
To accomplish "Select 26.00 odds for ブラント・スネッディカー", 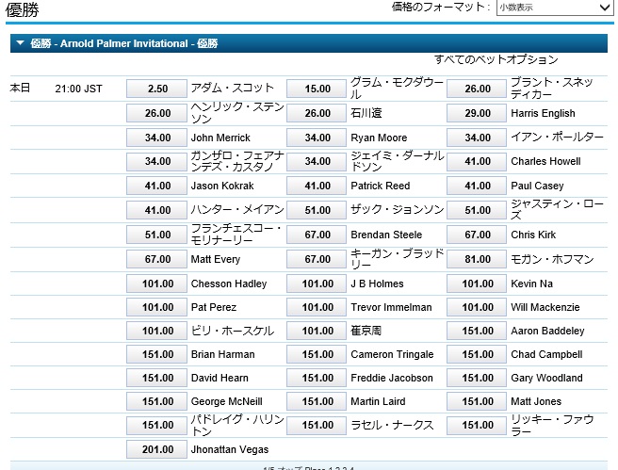I will (477, 89).
